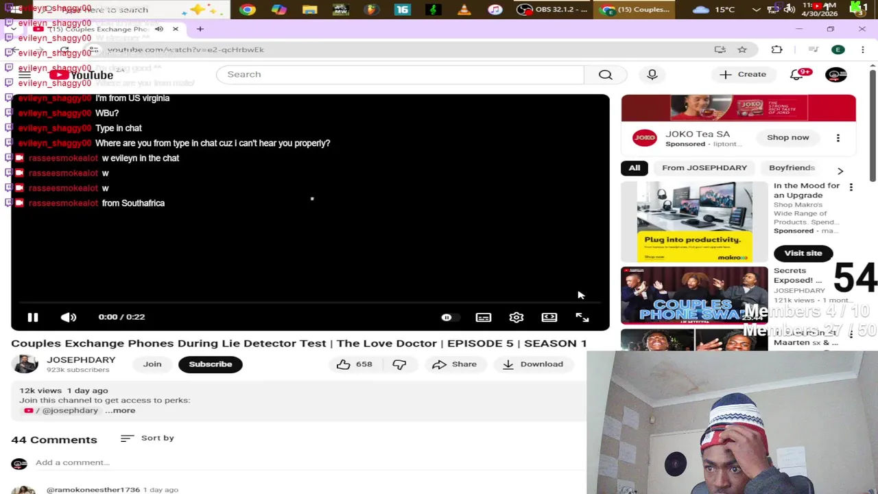This screenshot has width=878, height=494.
Task: Select the All filter chip
Action: tap(634, 167)
